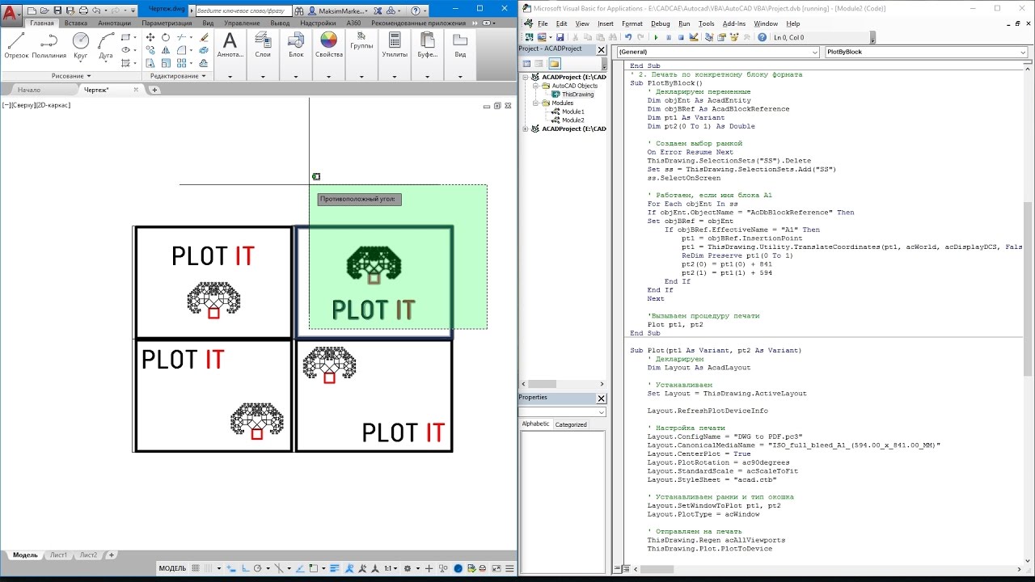Click the Mirror tool icon

(x=166, y=50)
